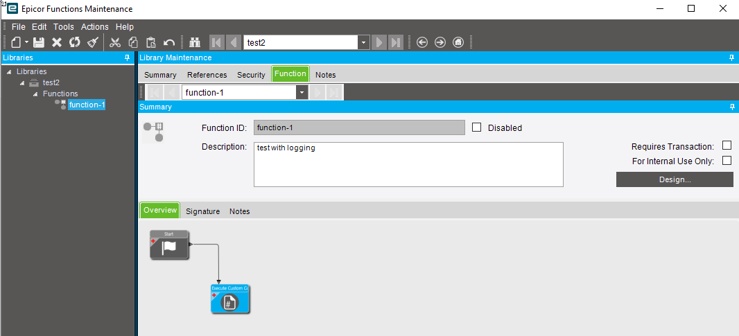Open the Actions menu

coord(95,27)
